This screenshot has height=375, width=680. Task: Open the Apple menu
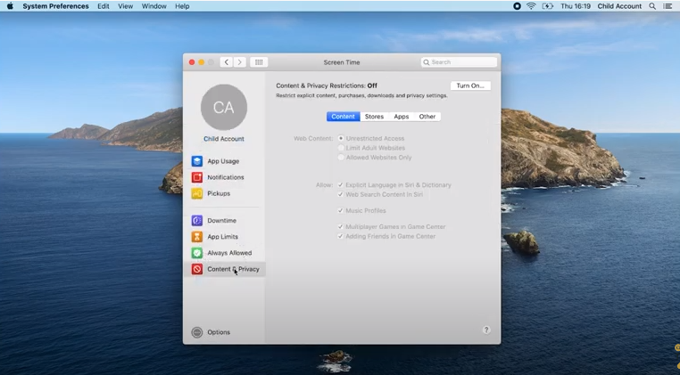tap(10, 6)
